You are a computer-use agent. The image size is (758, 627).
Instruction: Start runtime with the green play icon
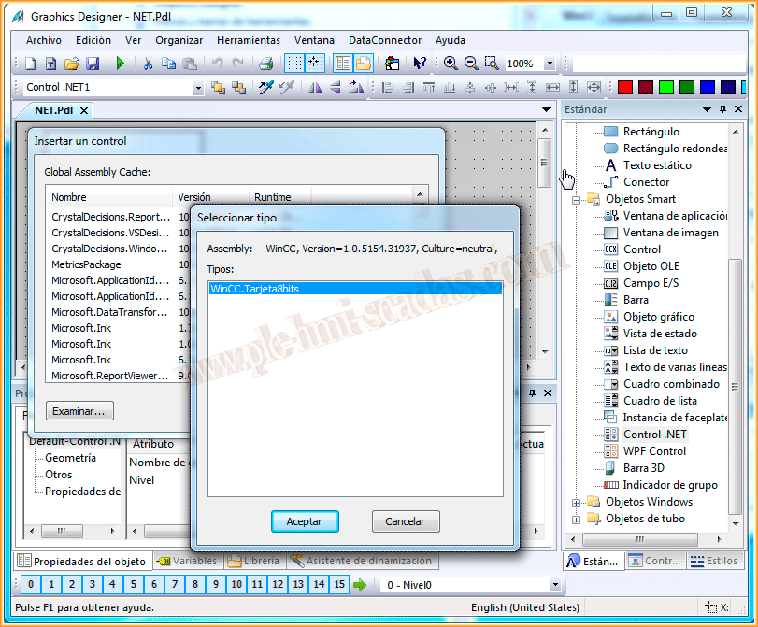point(120,64)
